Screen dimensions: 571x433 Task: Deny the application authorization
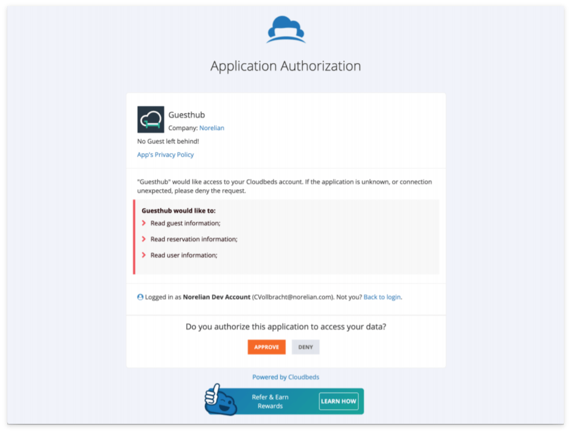(306, 347)
